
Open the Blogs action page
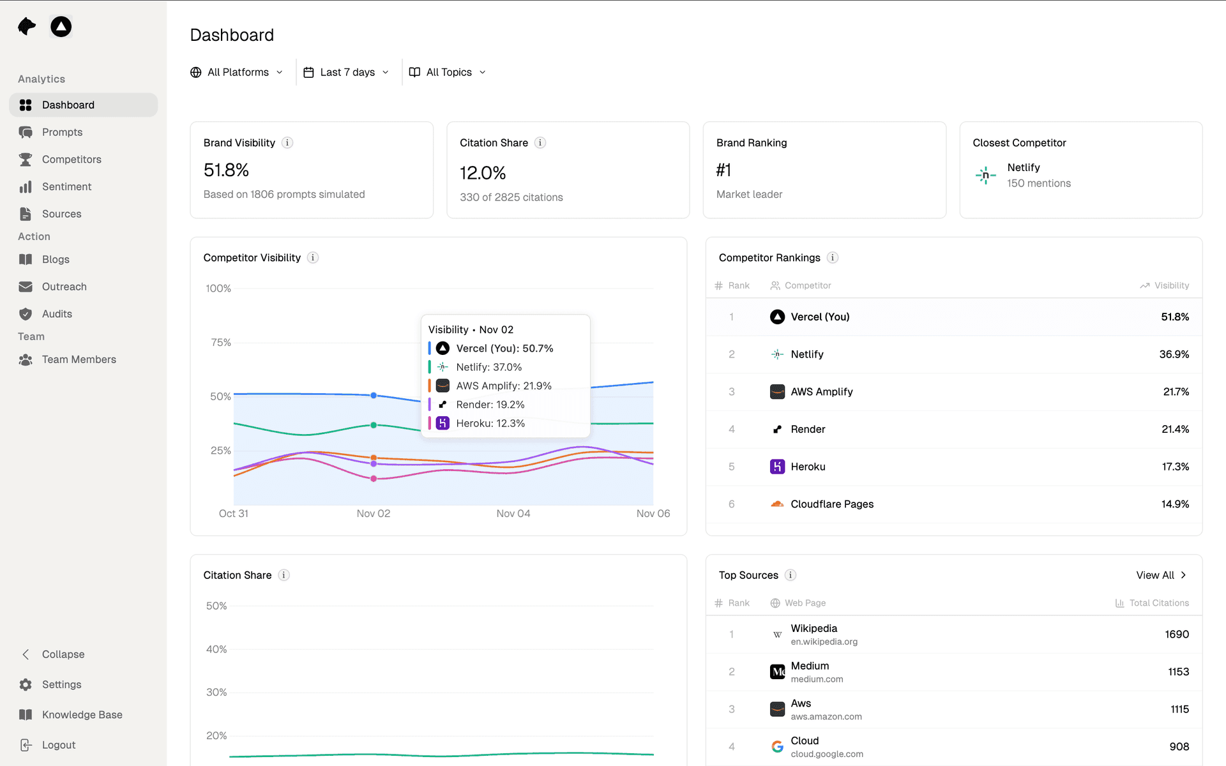(x=56, y=259)
